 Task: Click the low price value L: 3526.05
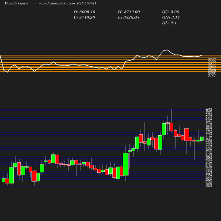tap(128, 17)
